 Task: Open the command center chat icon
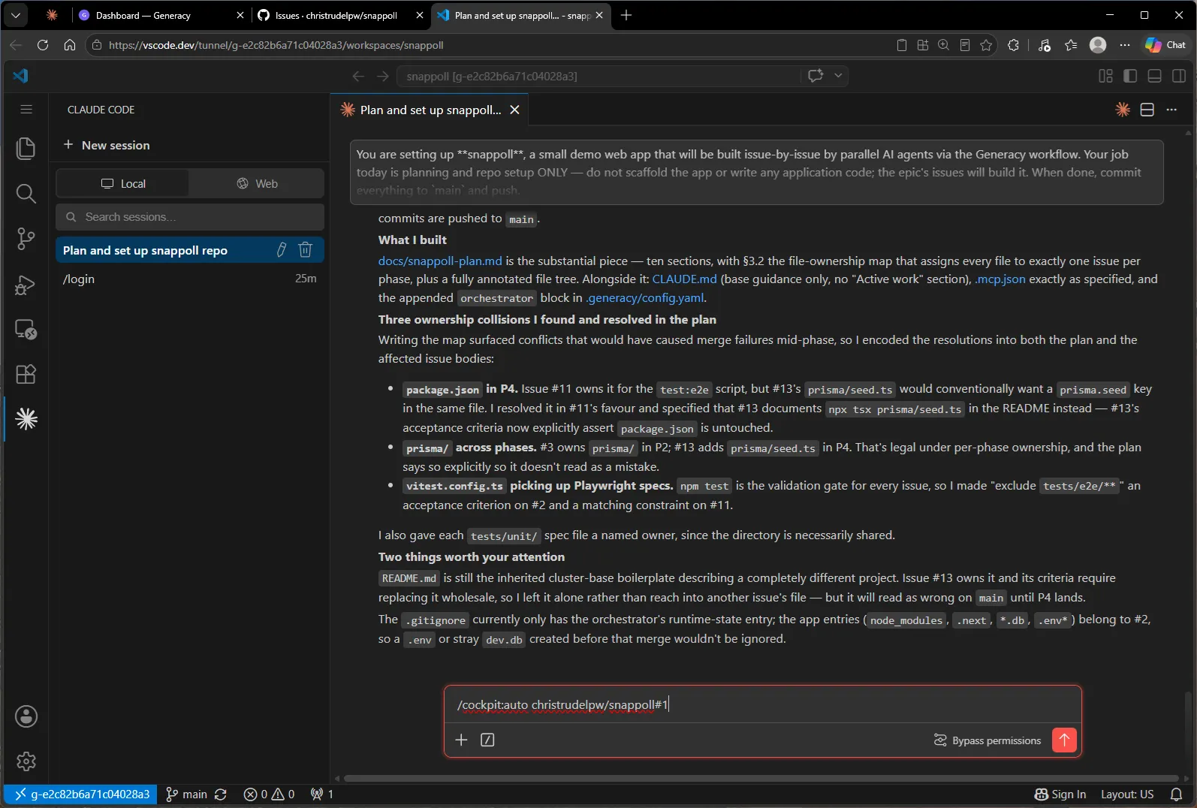coord(816,76)
